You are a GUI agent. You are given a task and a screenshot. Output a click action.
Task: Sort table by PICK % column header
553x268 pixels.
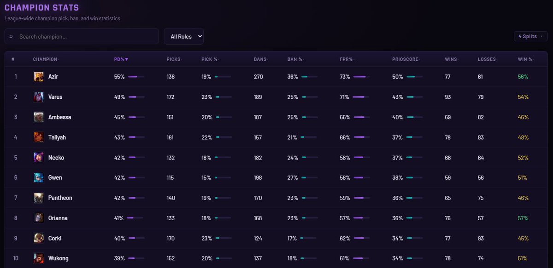coord(210,59)
